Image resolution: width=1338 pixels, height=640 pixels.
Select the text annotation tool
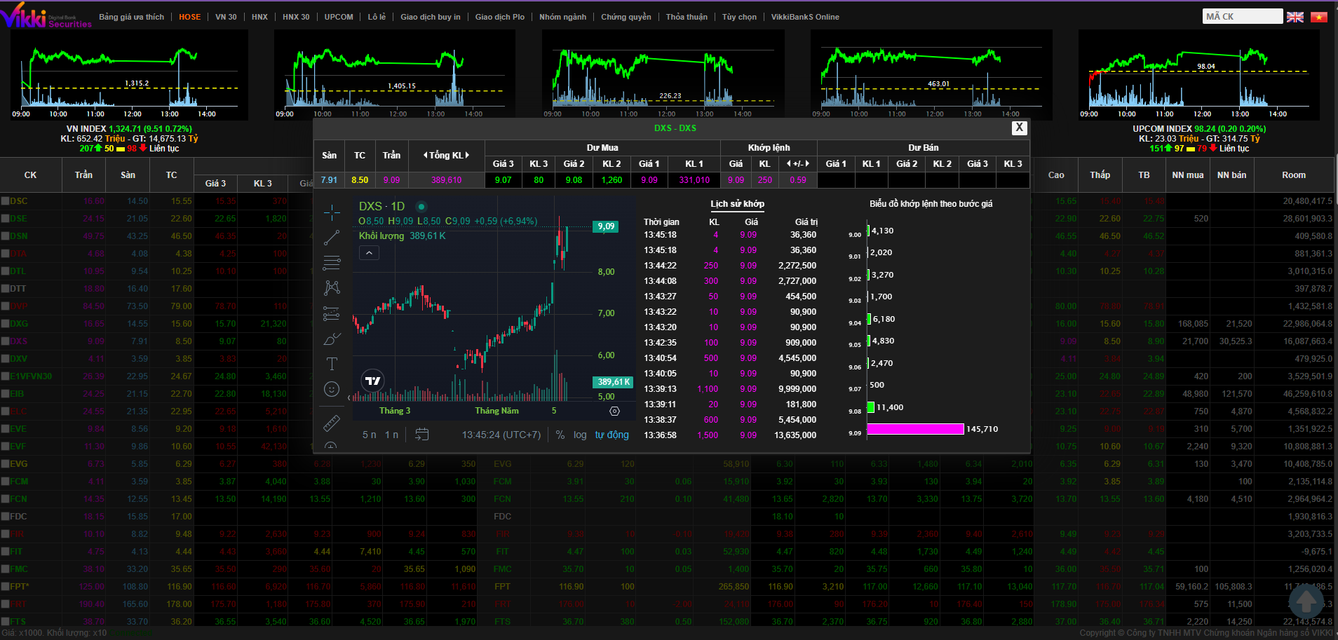coord(332,364)
